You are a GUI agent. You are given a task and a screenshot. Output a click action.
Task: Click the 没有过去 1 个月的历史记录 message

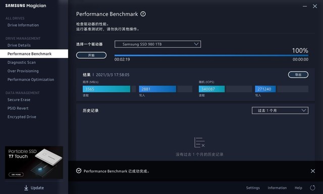point(199,154)
